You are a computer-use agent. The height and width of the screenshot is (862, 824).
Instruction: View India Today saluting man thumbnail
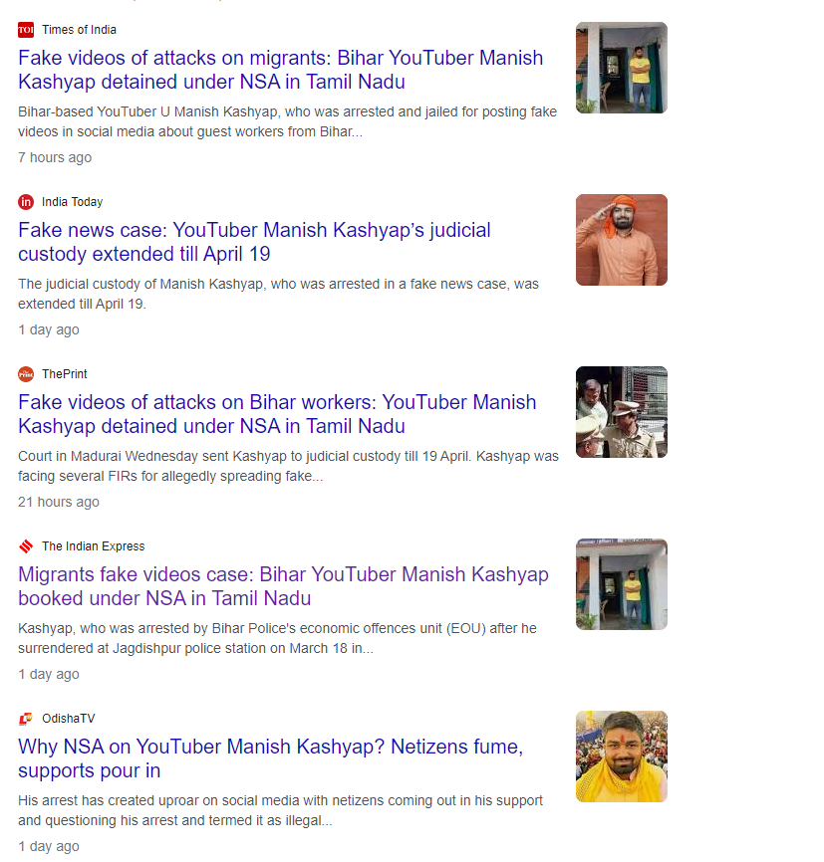pyautogui.click(x=622, y=240)
